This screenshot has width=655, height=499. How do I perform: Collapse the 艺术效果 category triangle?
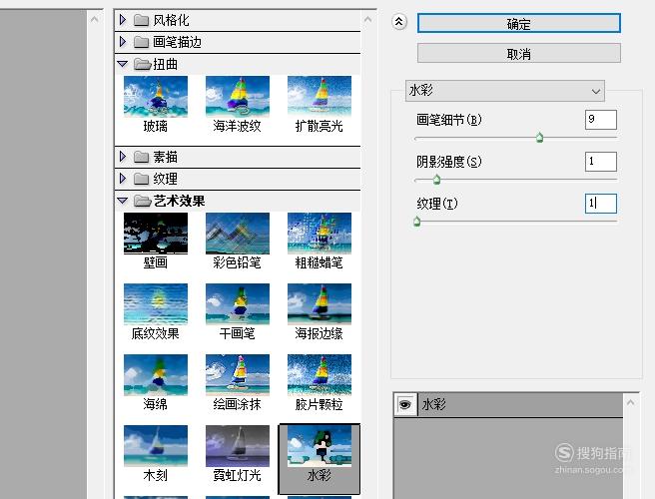click(123, 201)
